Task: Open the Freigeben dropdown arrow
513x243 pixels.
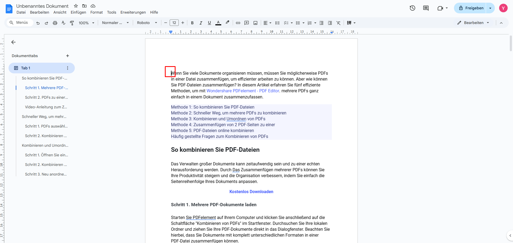Action: [490, 8]
